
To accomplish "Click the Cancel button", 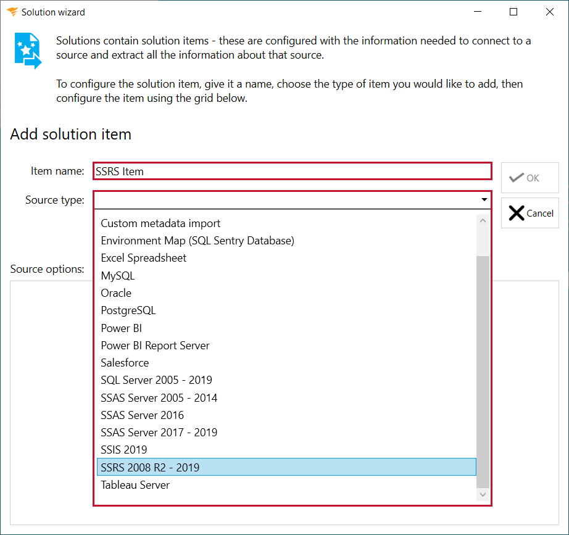I will [x=530, y=213].
